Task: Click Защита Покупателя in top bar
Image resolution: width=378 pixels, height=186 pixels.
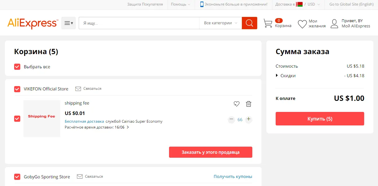Action: 145,4
